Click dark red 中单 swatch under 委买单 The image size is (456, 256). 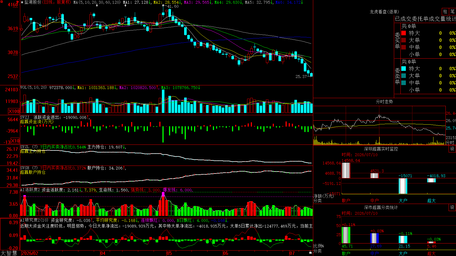point(404,47)
